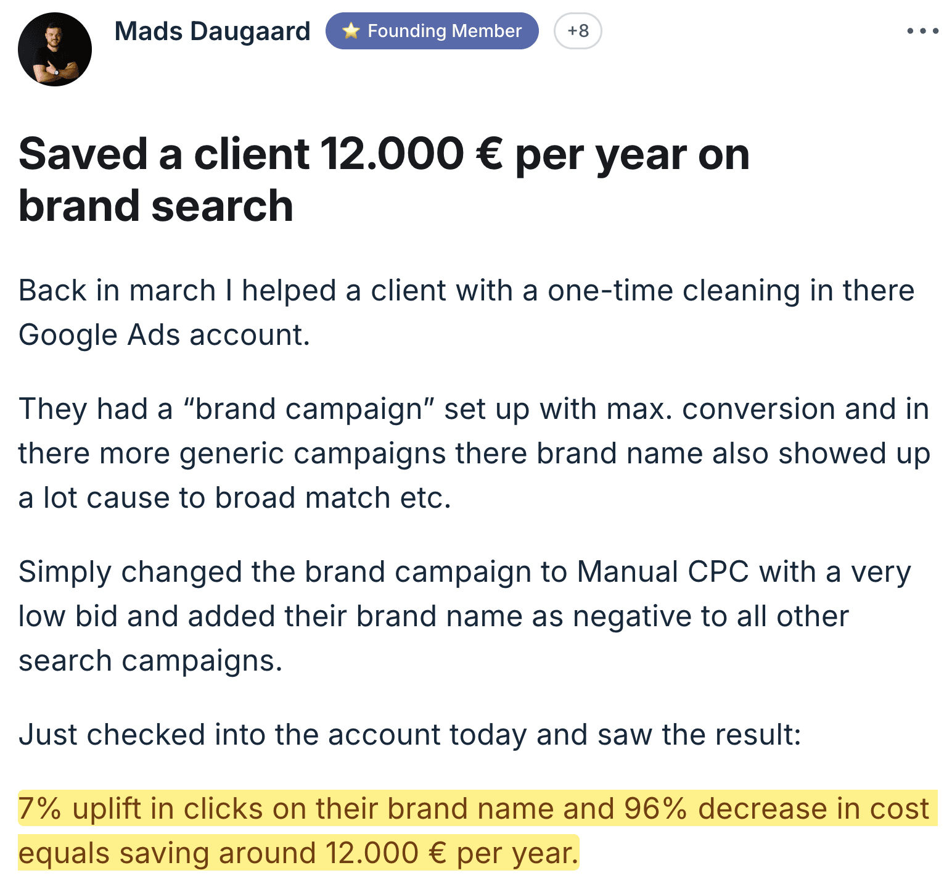Reveal hidden badges by clicking +8
The image size is (952, 881).
(577, 30)
